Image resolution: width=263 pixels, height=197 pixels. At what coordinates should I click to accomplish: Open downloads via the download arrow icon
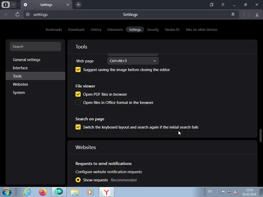tap(257, 15)
